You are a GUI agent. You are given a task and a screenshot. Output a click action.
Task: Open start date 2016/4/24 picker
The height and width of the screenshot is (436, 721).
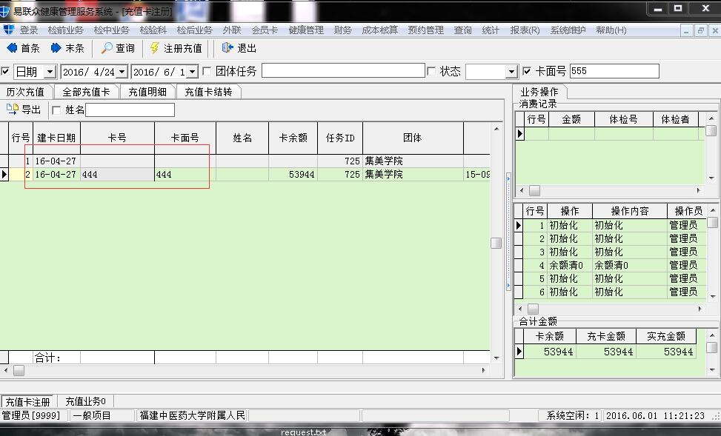122,72
